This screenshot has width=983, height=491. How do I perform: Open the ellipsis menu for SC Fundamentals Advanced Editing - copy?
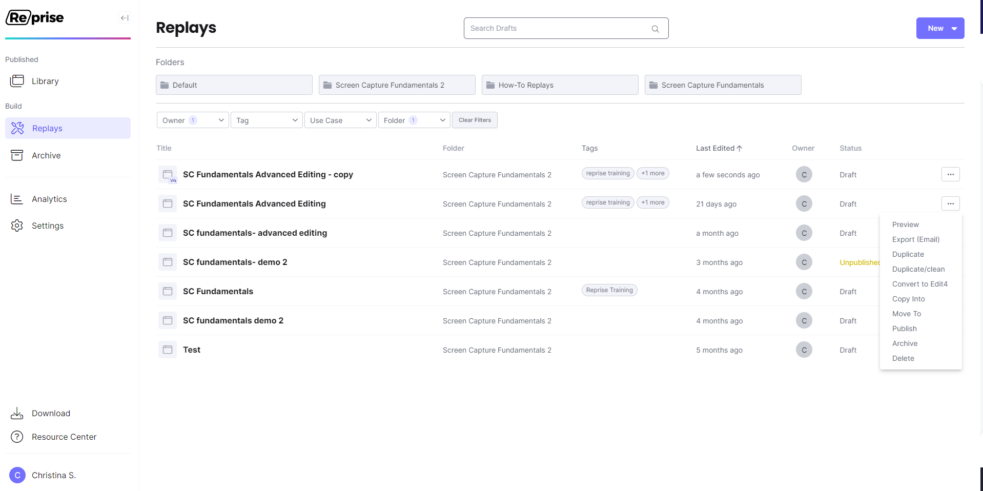950,174
